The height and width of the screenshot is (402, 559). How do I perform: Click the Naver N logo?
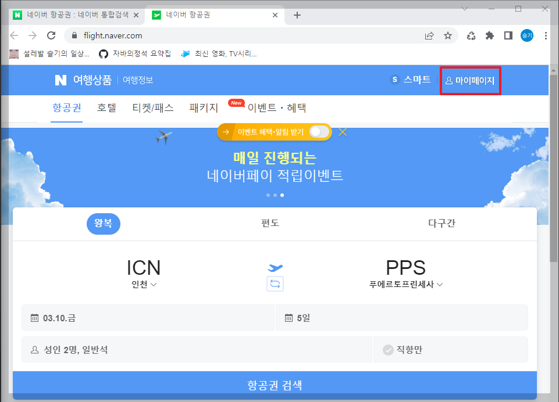coord(60,80)
